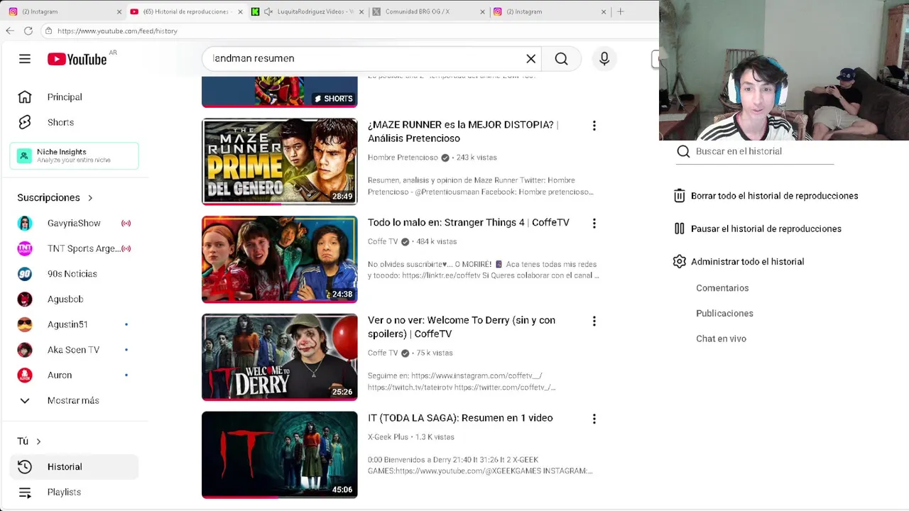Open GavyriaShow channel subscription
This screenshot has height=511, width=909.
(74, 223)
